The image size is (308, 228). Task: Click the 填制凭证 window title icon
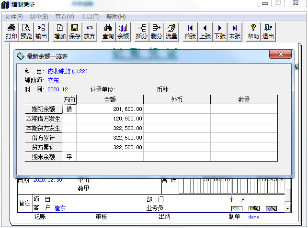pos(5,4)
